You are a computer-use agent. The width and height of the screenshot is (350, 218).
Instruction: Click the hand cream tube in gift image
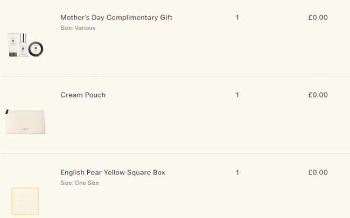point(13,45)
